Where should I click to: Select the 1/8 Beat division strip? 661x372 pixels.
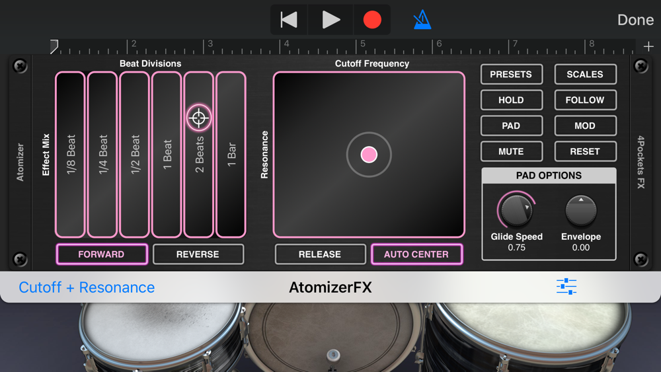tap(71, 155)
